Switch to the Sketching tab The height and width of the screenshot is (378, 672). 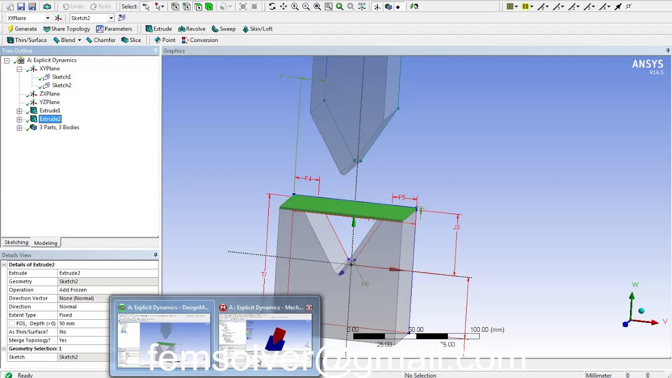[16, 243]
